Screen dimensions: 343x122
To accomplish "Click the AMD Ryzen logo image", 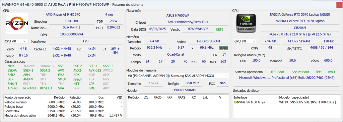I will coord(17,23).
